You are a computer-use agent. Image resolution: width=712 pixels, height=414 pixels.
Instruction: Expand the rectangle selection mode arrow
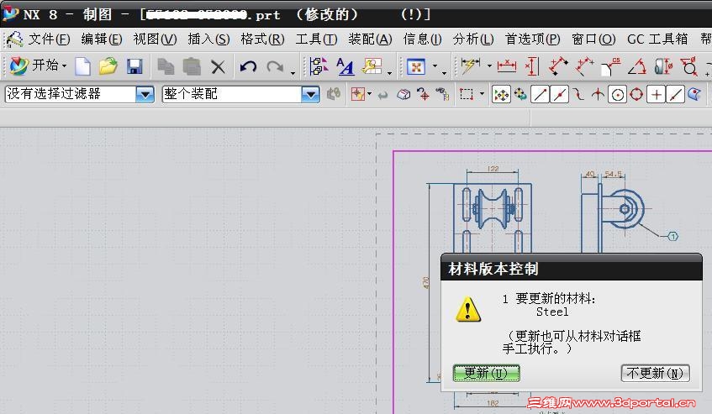click(x=482, y=94)
